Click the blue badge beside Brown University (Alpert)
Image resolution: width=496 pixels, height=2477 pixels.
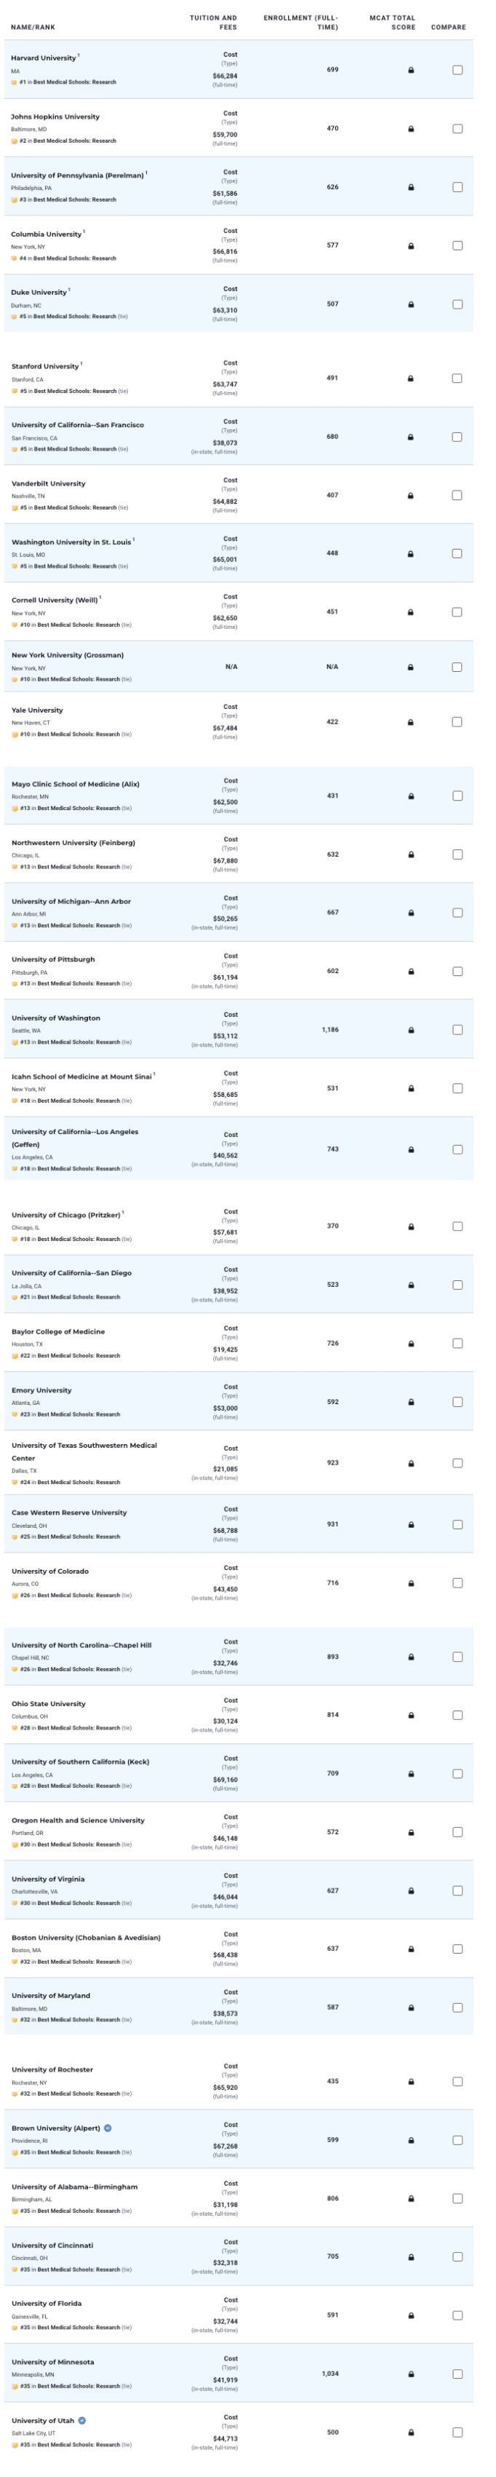tap(108, 2128)
